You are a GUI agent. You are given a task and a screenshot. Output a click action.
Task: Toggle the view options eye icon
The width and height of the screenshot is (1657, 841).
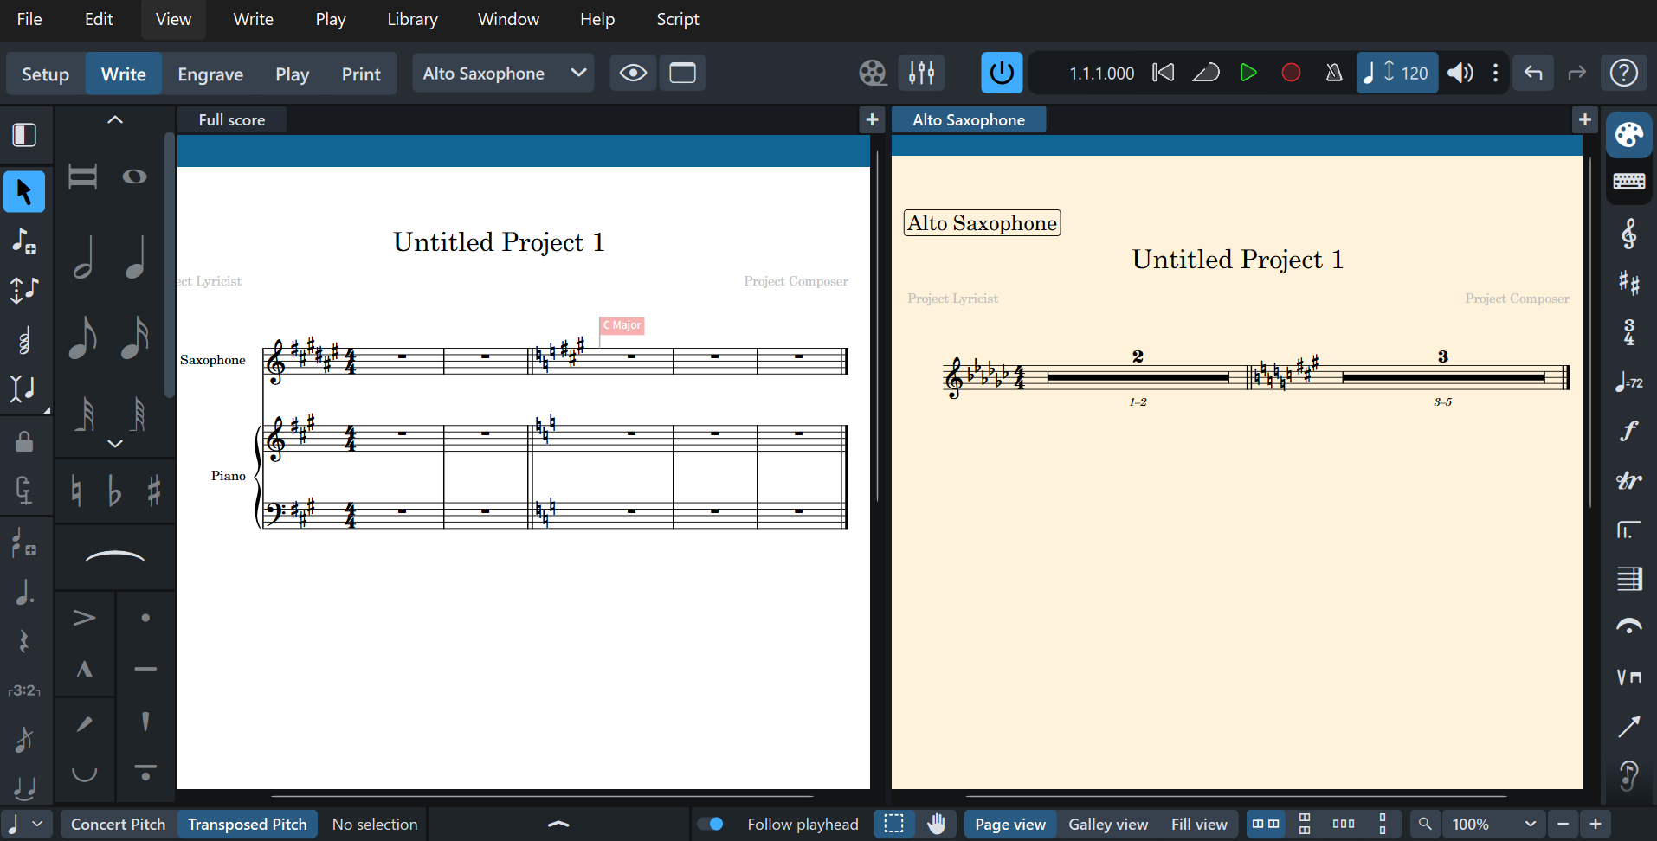(x=633, y=73)
